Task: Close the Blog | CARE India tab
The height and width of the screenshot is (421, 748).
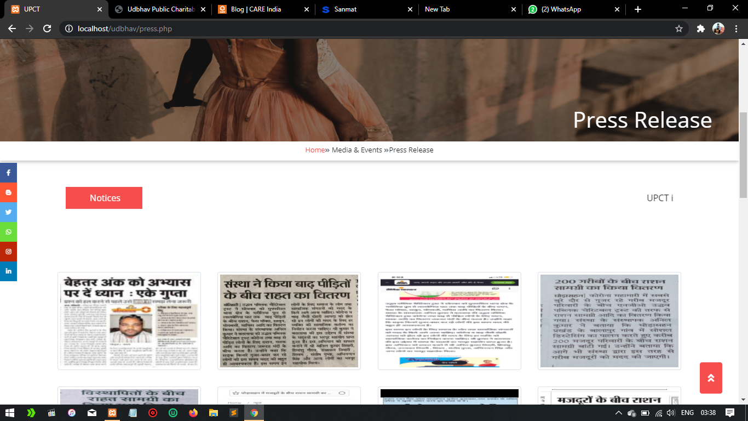Action: (307, 9)
